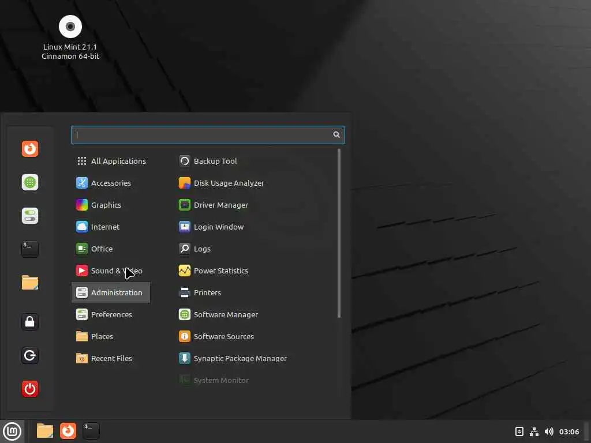The height and width of the screenshot is (443, 591).
Task: Click the Synaptic Package Manager icon
Action: point(184,358)
